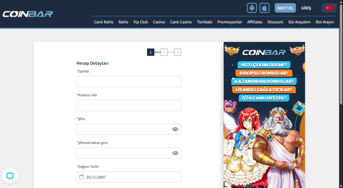Click the GİRİŞ login link
Screen dimensions: 343x188
point(306,8)
